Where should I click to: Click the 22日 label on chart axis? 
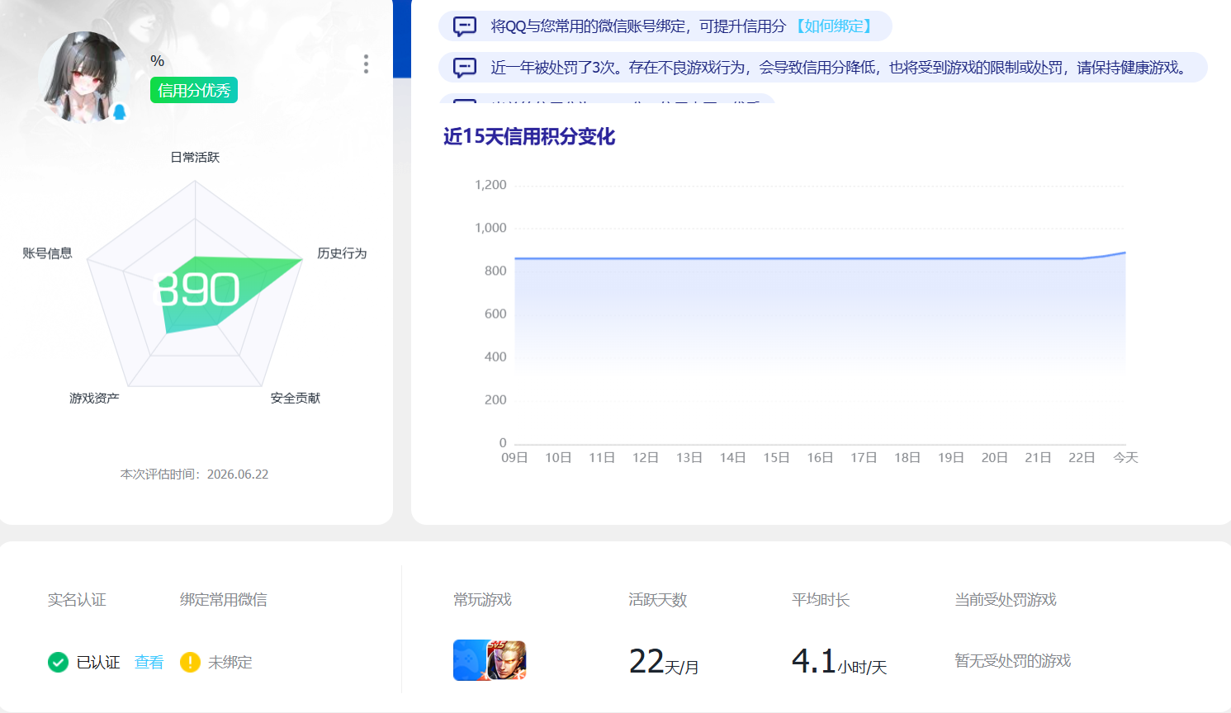point(1082,457)
